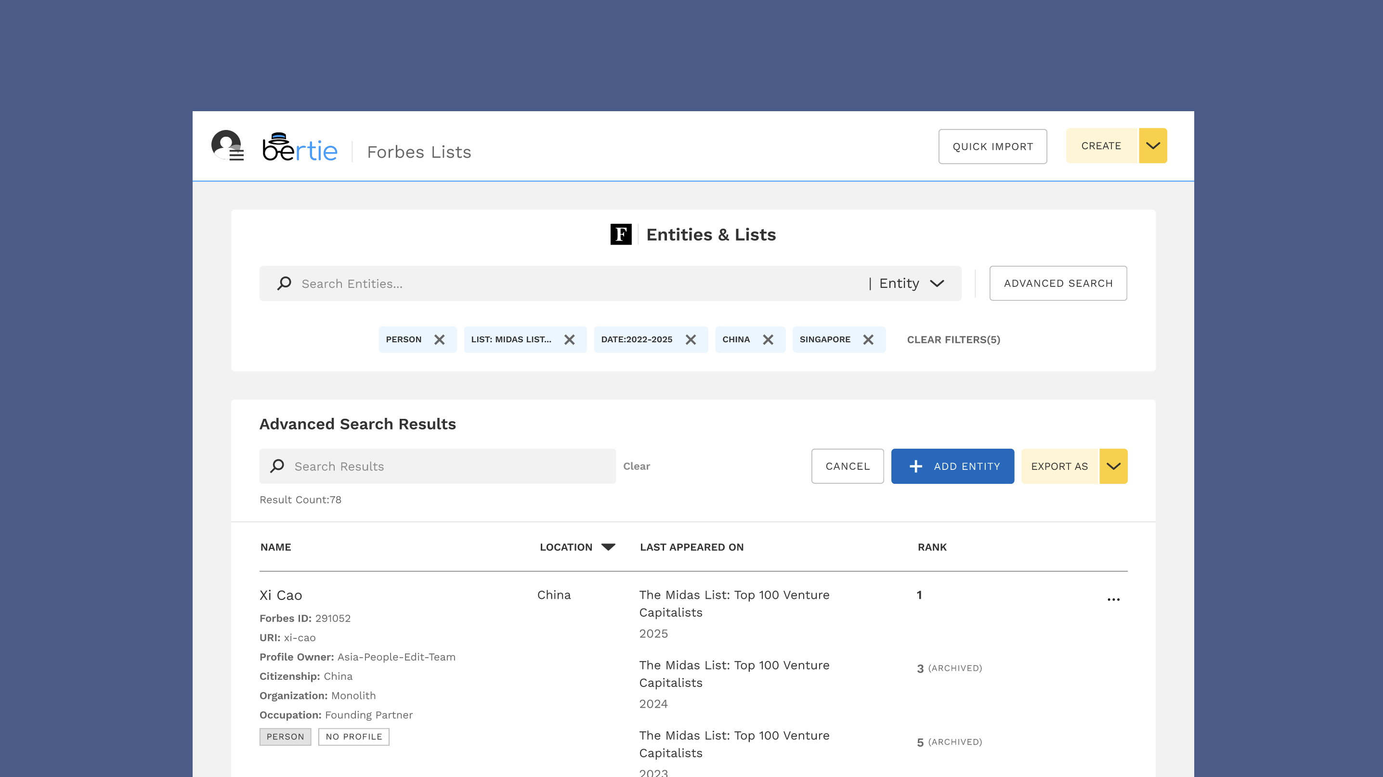This screenshot has height=777, width=1383.
Task: Expand the CREATE dropdown arrow
Action: (x=1153, y=146)
